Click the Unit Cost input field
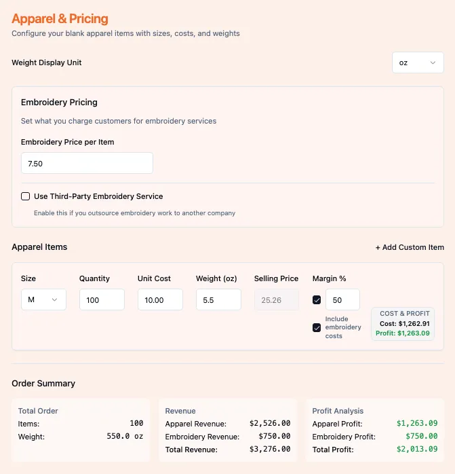Viewport: 455px width, 474px height. (x=160, y=299)
